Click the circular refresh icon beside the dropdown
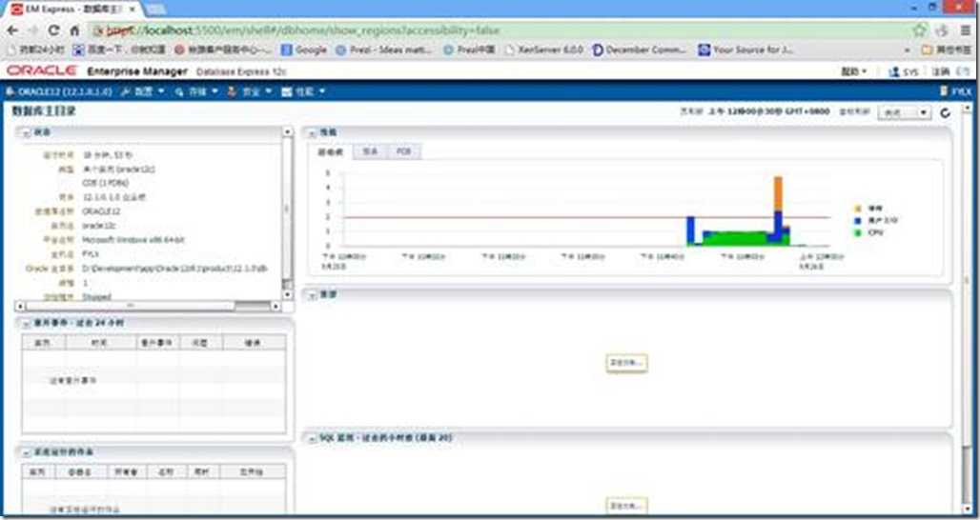This screenshot has width=980, height=520. click(945, 112)
